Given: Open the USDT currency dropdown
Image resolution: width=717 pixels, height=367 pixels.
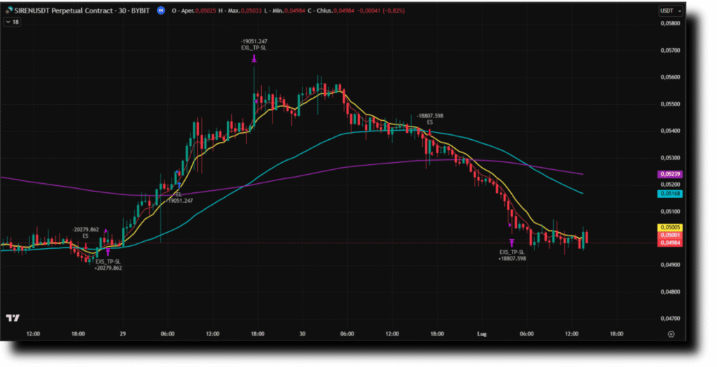Looking at the screenshot, I should [670, 11].
